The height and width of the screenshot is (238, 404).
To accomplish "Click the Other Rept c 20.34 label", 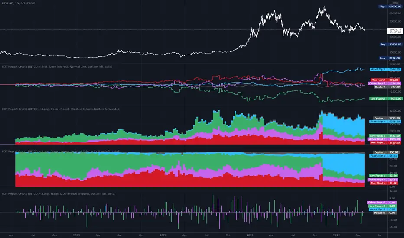I will pyautogui.click(x=383, y=180).
